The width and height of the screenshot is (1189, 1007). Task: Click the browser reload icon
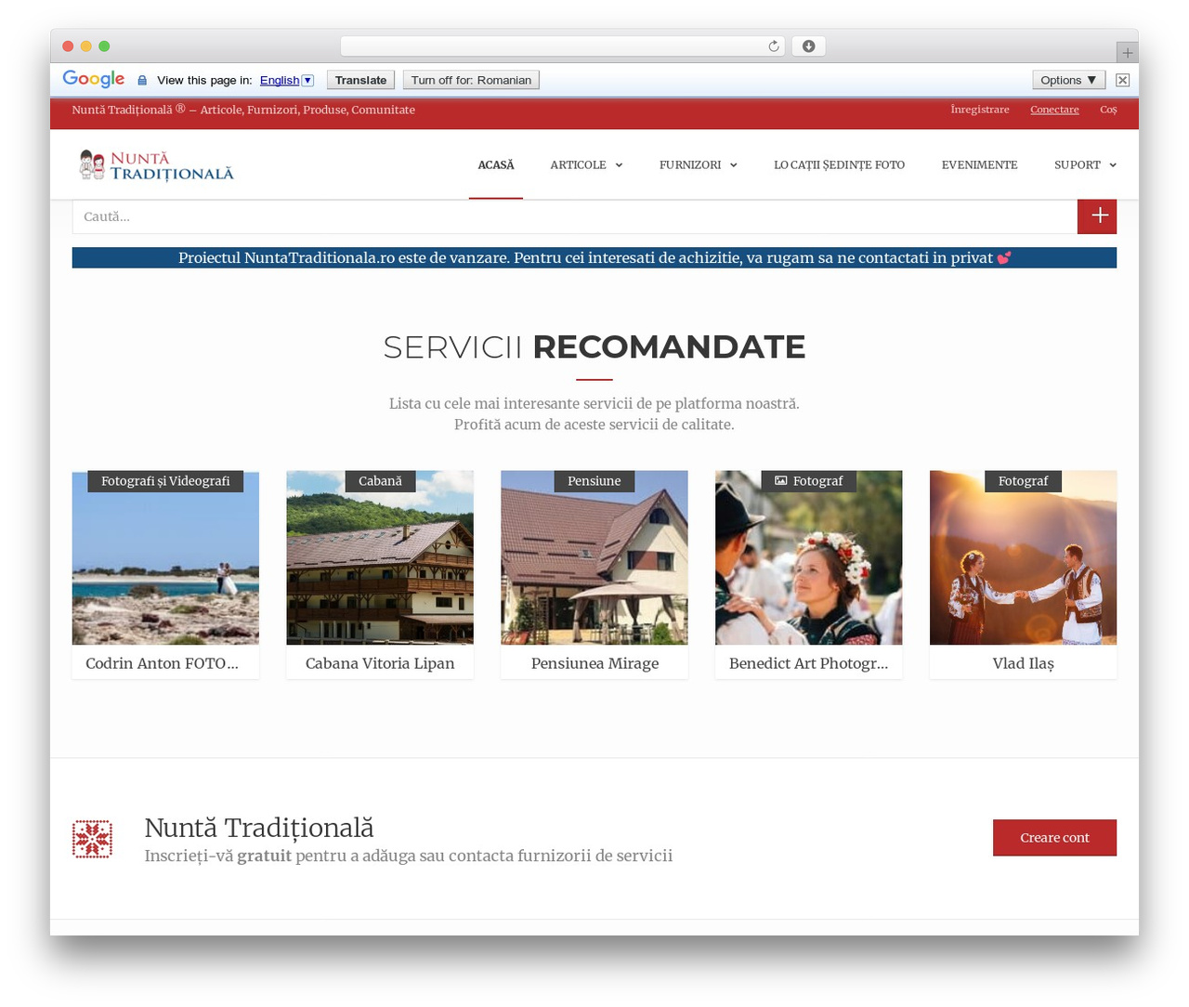pos(773,46)
